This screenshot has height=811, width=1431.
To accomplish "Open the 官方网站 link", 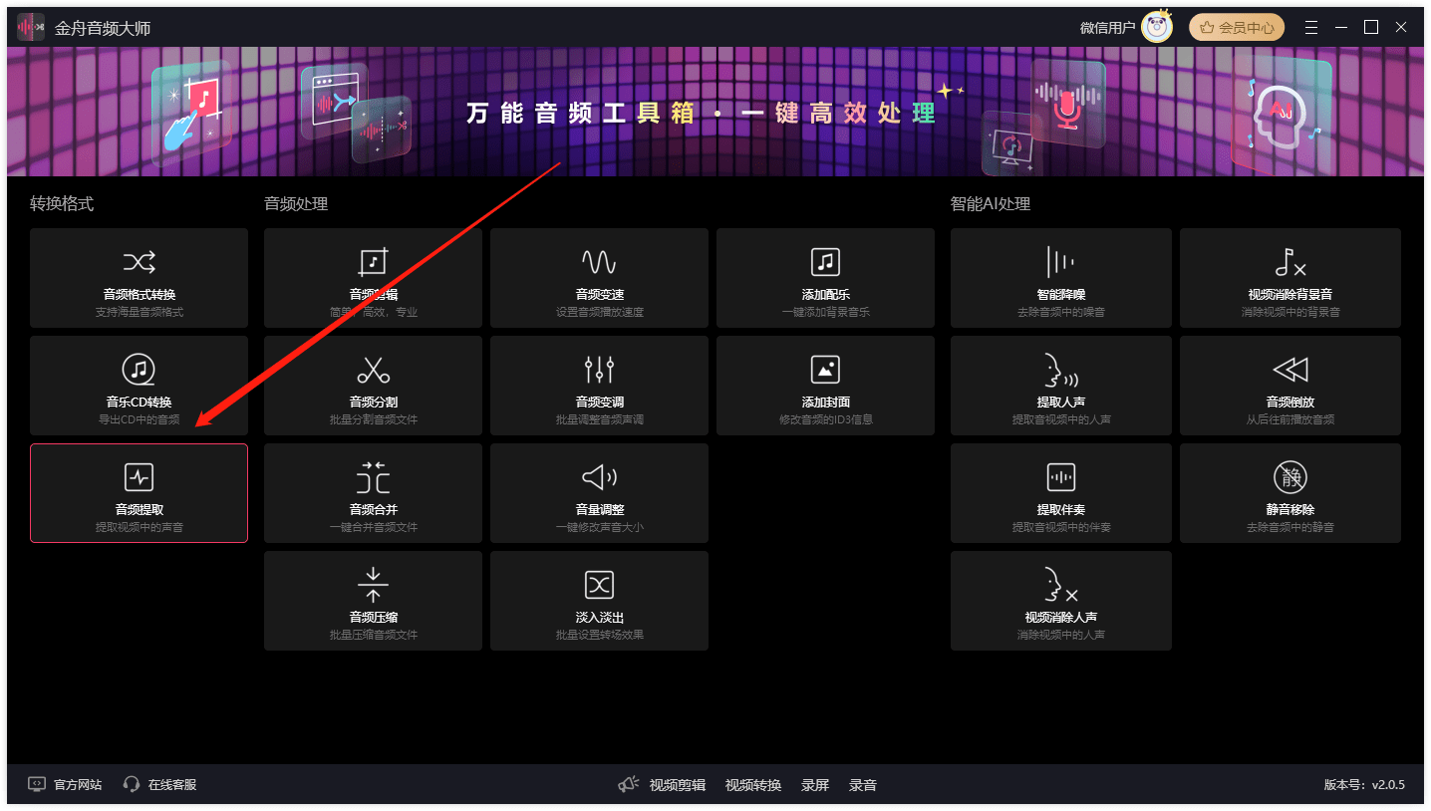I will pos(66,784).
